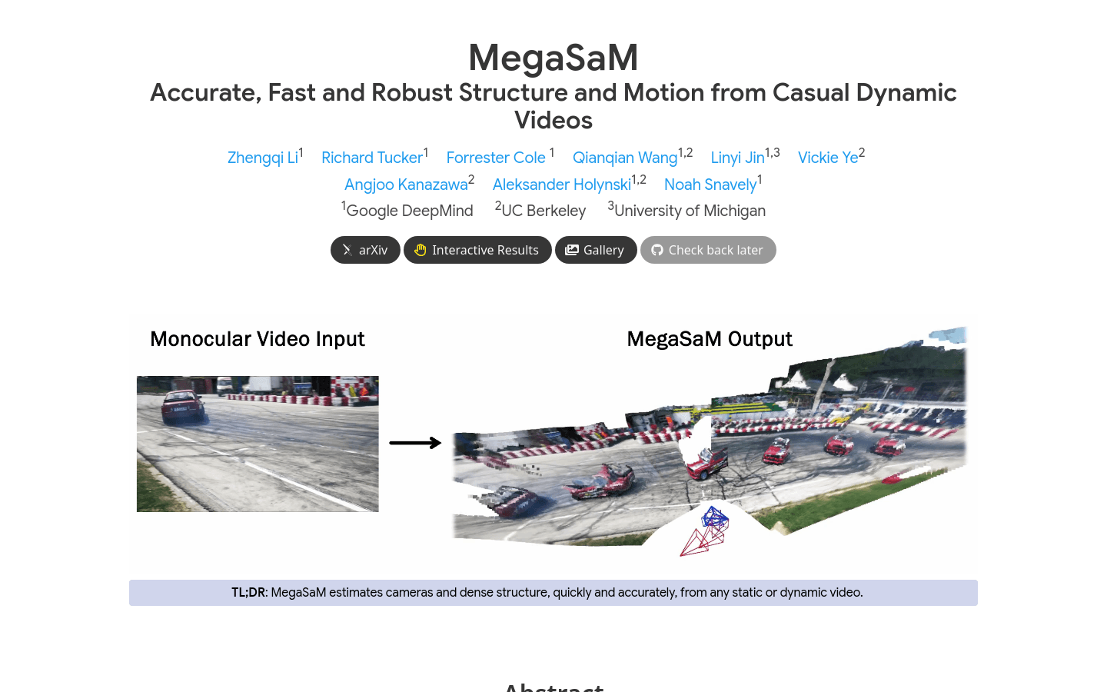The width and height of the screenshot is (1107, 692).
Task: Open Qianqian Wang author link
Action: coord(625,158)
